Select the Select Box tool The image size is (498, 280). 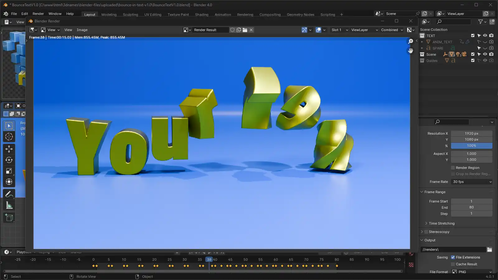[x=9, y=126]
